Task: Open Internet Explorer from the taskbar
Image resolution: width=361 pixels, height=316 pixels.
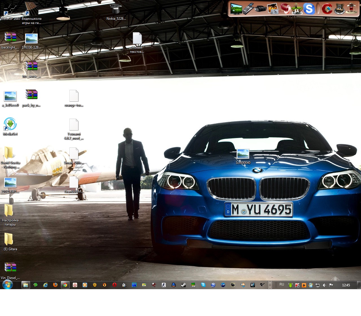Action: point(45,285)
